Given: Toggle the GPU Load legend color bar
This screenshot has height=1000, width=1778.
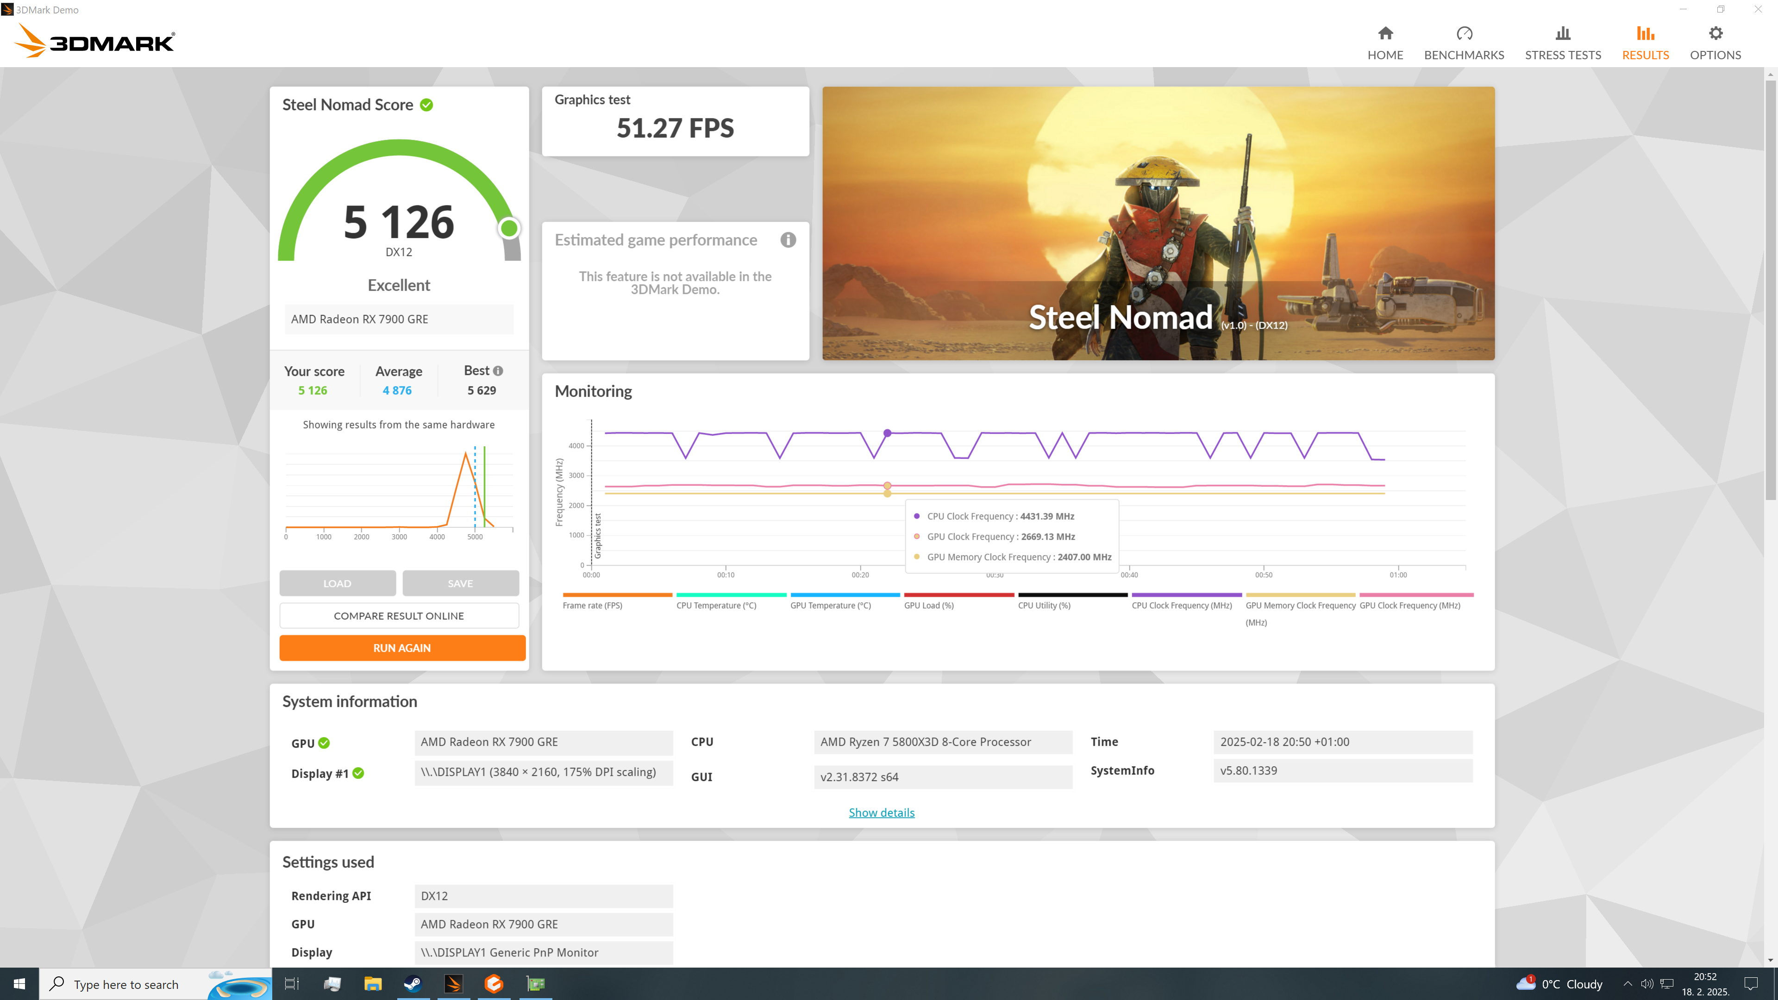Looking at the screenshot, I should click(x=959, y=595).
